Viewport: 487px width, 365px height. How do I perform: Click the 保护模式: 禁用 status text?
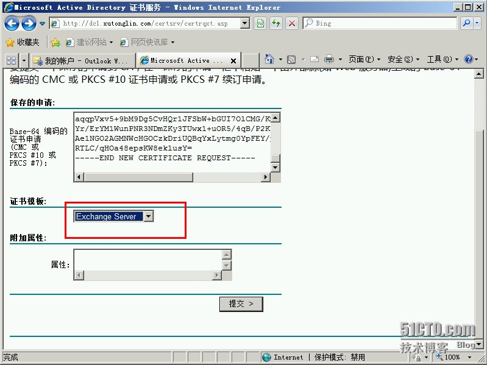(x=339, y=357)
